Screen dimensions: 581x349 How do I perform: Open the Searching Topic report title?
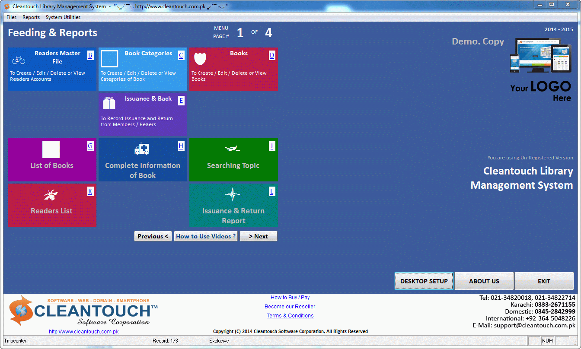point(233,166)
